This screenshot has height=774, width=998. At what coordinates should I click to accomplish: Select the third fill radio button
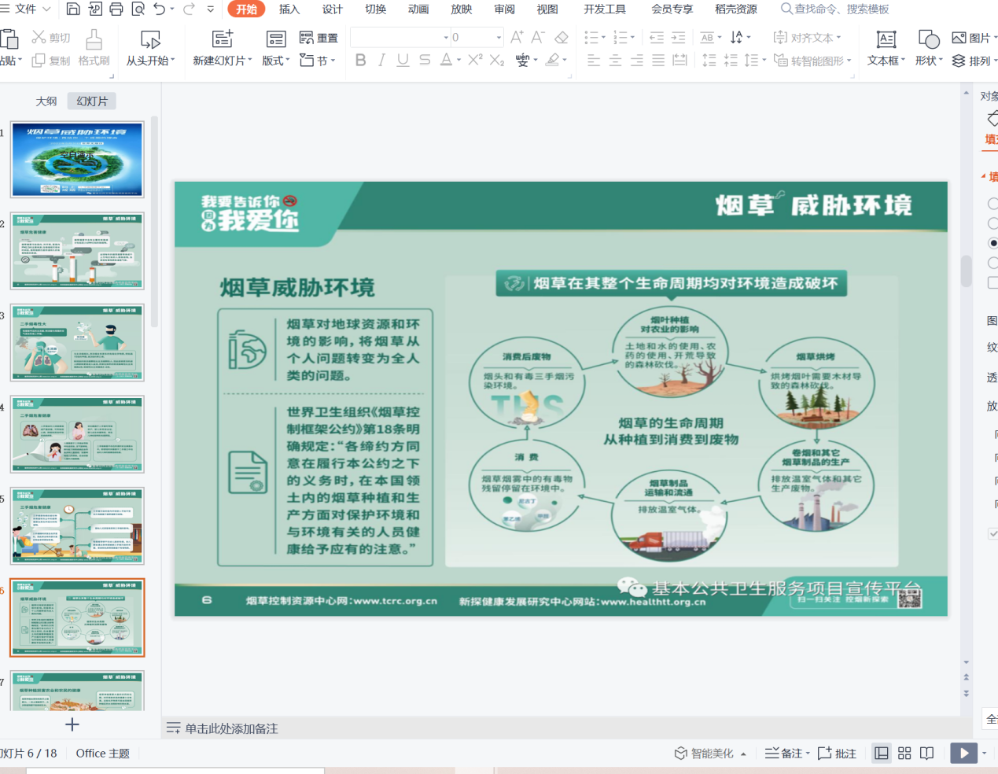coord(992,243)
